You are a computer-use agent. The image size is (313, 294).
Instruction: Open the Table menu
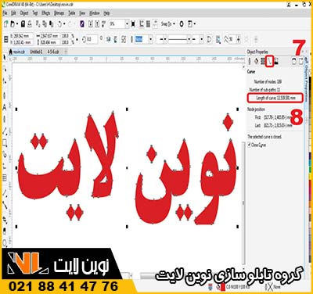pyautogui.click(x=72, y=13)
